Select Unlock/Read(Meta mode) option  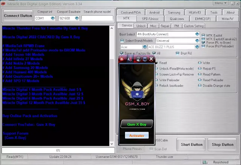(x=157, y=68)
